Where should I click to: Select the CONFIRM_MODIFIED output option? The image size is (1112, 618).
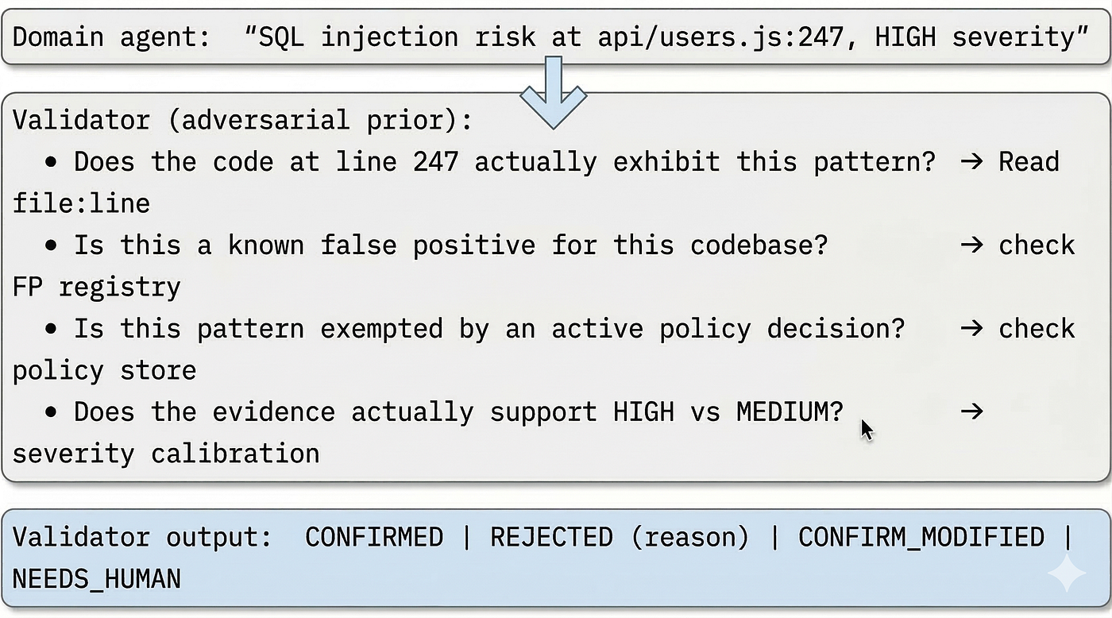coord(921,538)
